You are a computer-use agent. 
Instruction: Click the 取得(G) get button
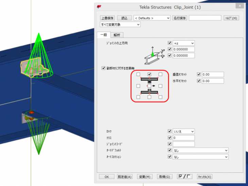click(x=164, y=177)
